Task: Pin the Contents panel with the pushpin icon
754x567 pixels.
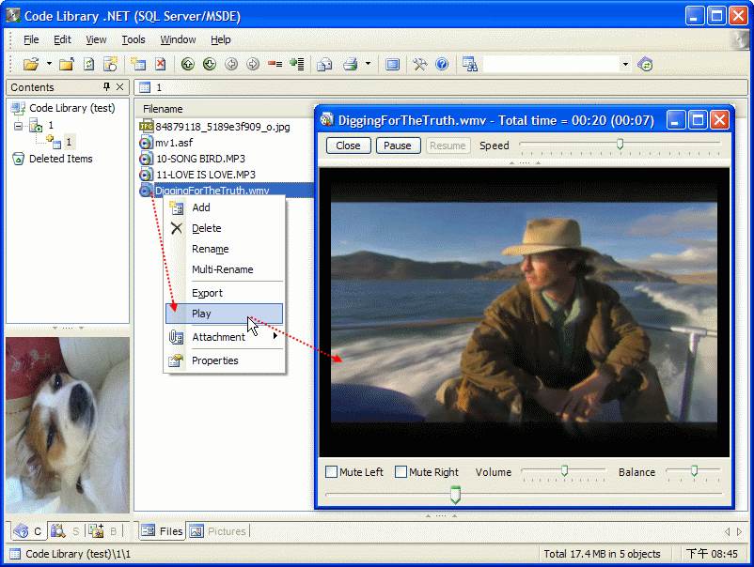Action: [106, 87]
